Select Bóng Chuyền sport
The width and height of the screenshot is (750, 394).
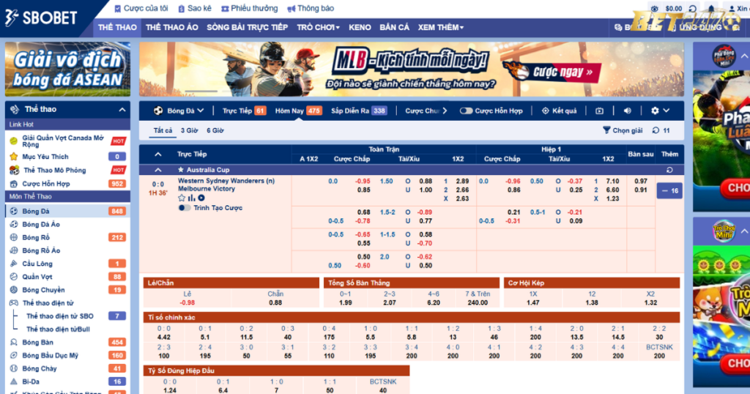click(67, 290)
